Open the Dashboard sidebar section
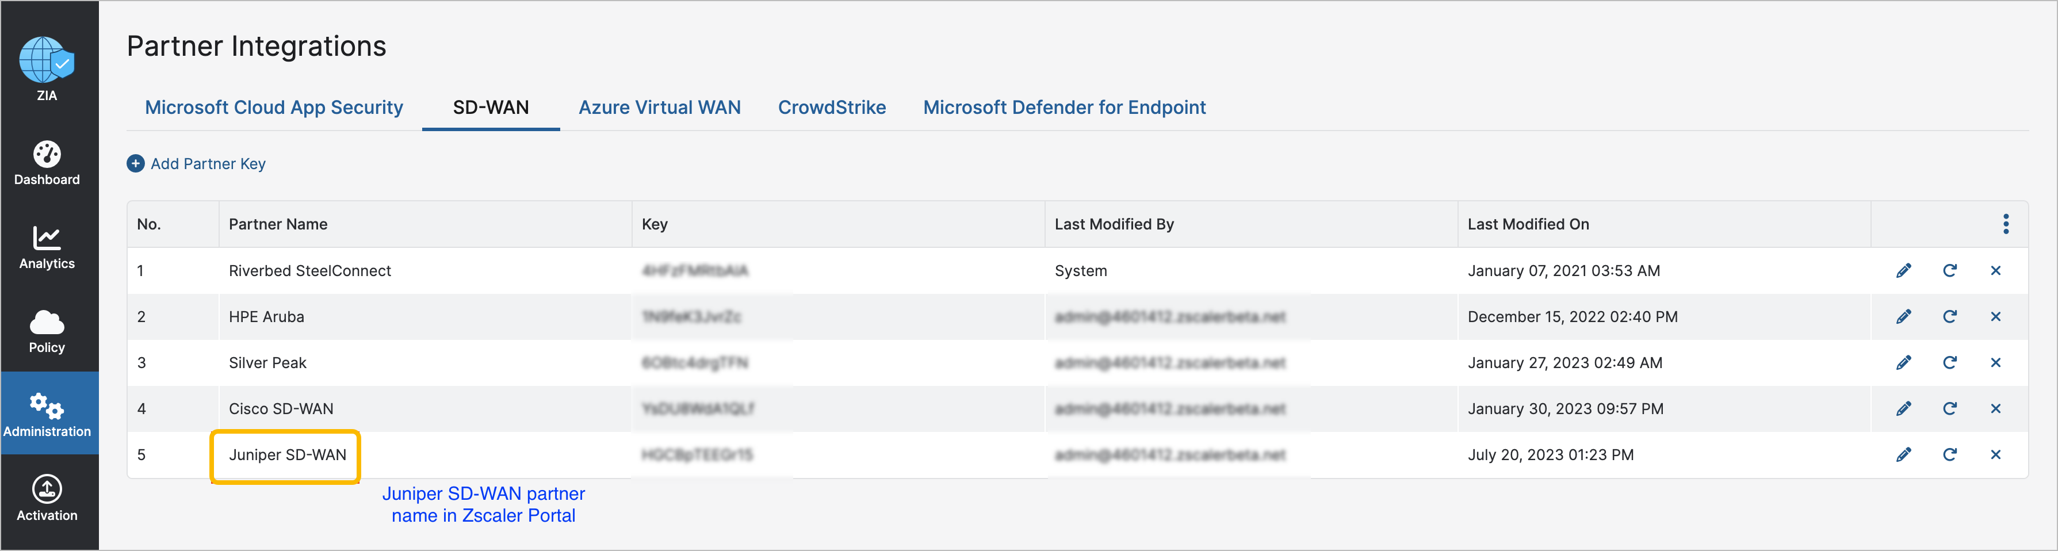This screenshot has width=2058, height=551. (x=47, y=163)
